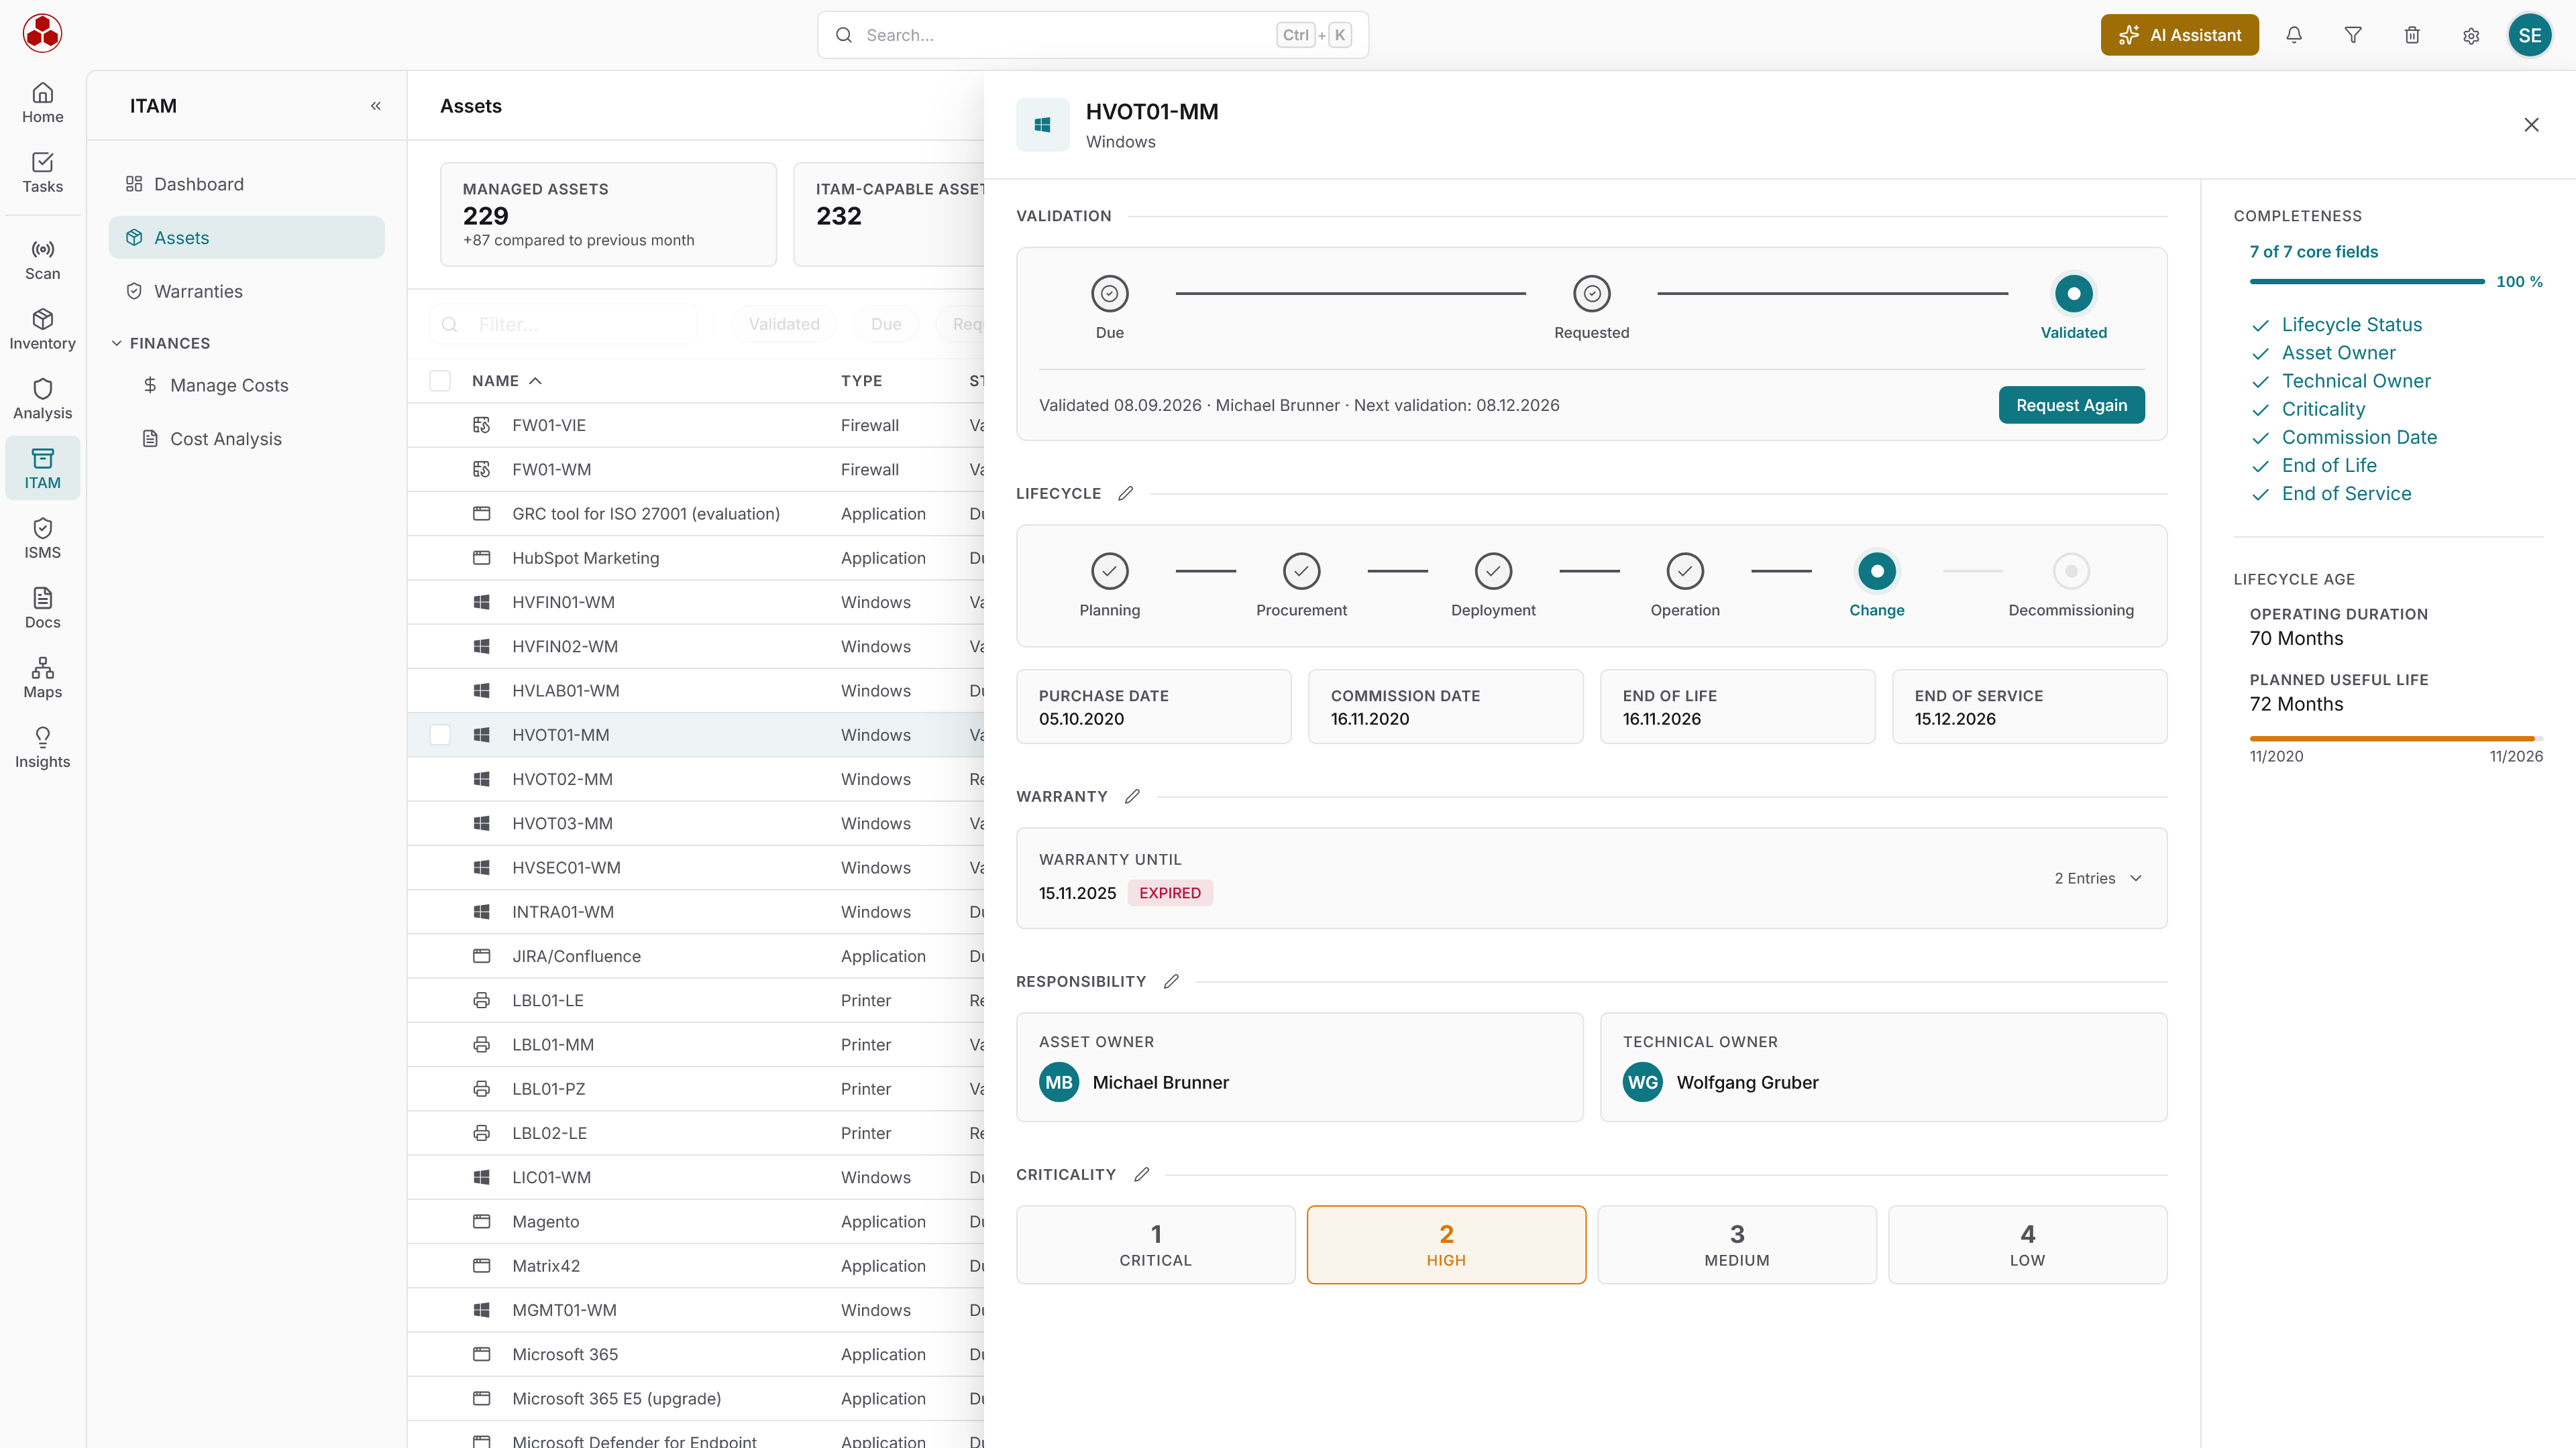This screenshot has height=1448, width=2576.
Task: Click the Search field
Action: click(x=1092, y=35)
